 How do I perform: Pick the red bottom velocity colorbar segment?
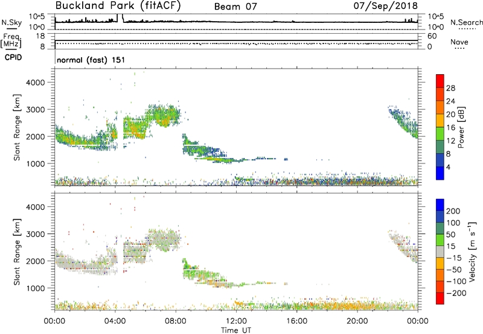pyautogui.click(x=440, y=298)
